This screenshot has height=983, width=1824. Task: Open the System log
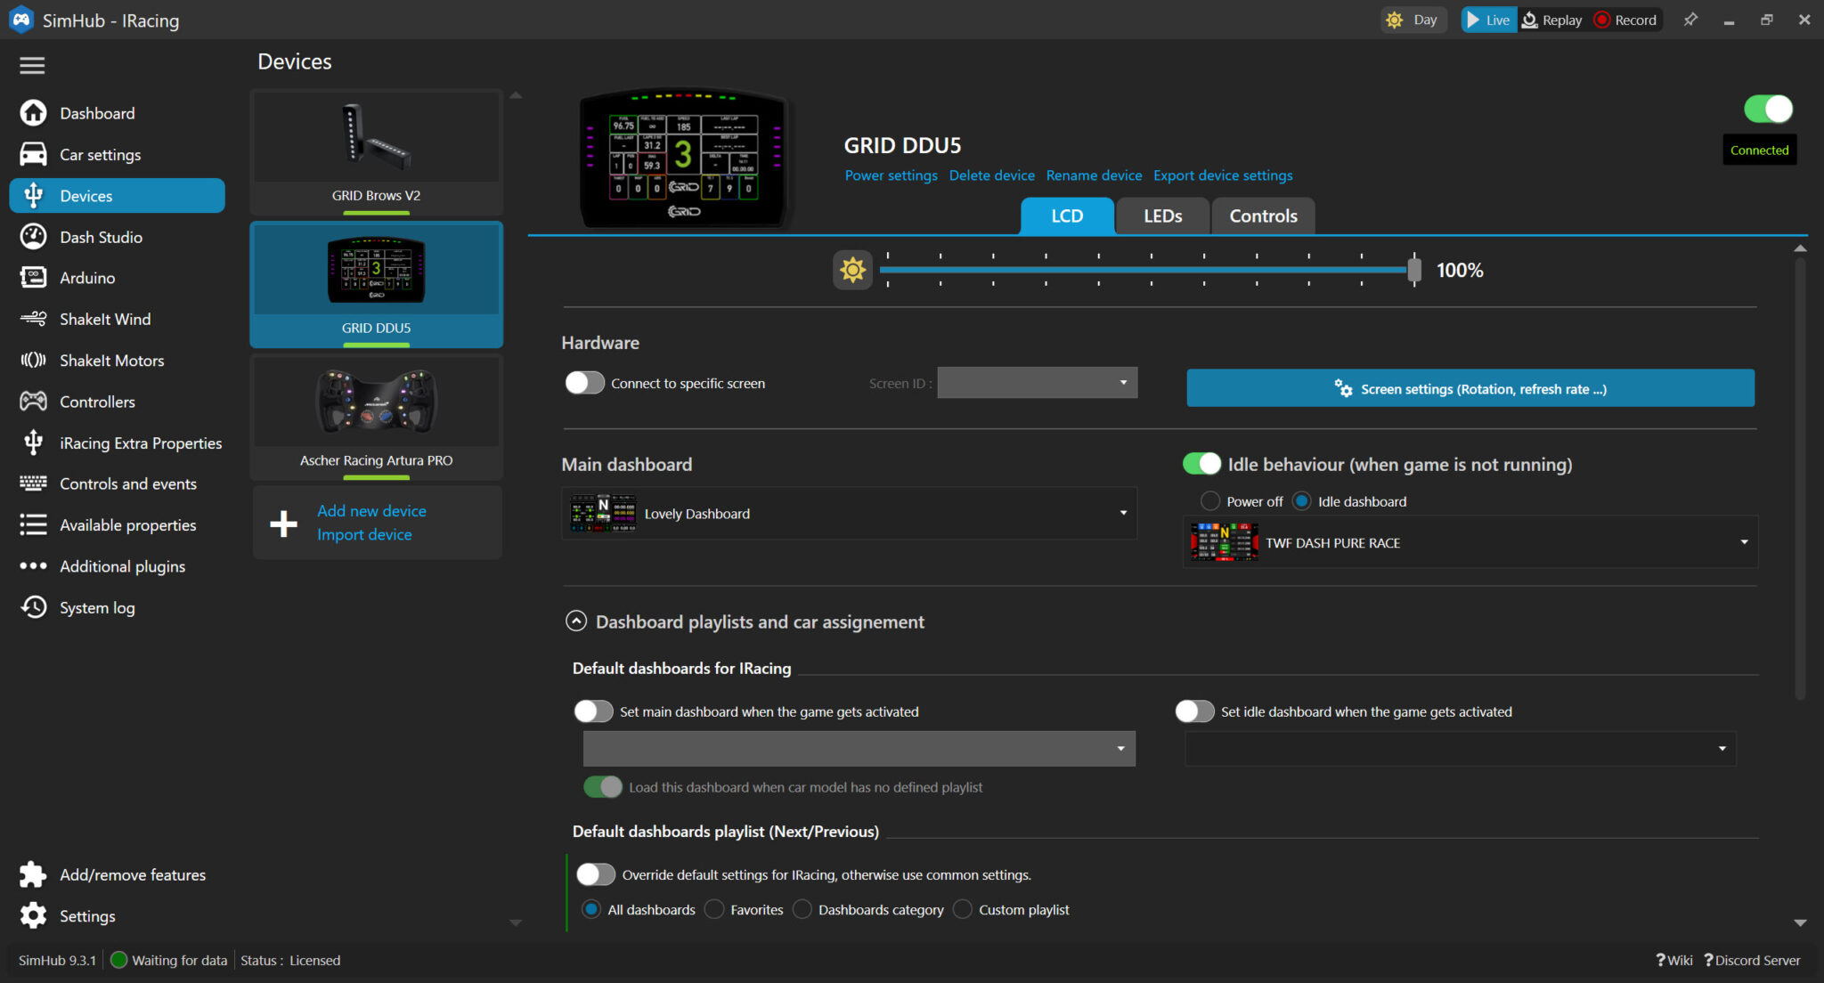97,607
